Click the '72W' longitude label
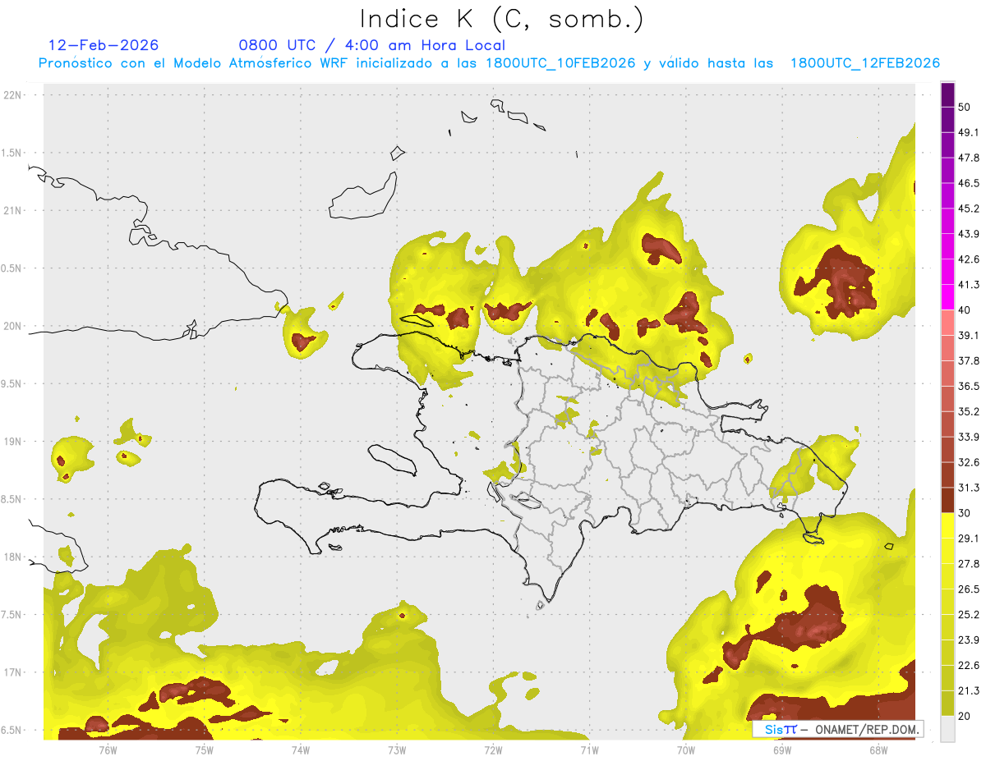986x761 pixels. 493,750
